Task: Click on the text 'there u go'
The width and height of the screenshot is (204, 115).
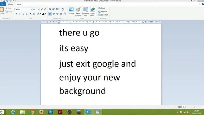Action: [x=79, y=33]
